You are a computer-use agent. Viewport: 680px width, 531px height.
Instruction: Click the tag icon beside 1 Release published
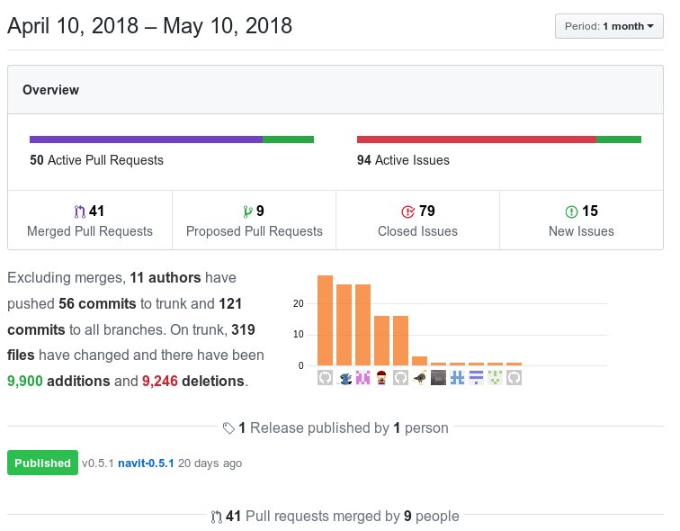(228, 428)
